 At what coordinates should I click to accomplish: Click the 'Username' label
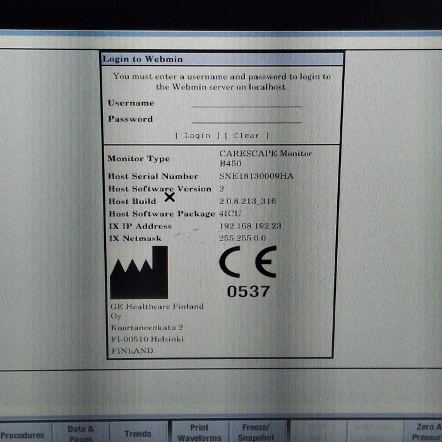coord(131,103)
